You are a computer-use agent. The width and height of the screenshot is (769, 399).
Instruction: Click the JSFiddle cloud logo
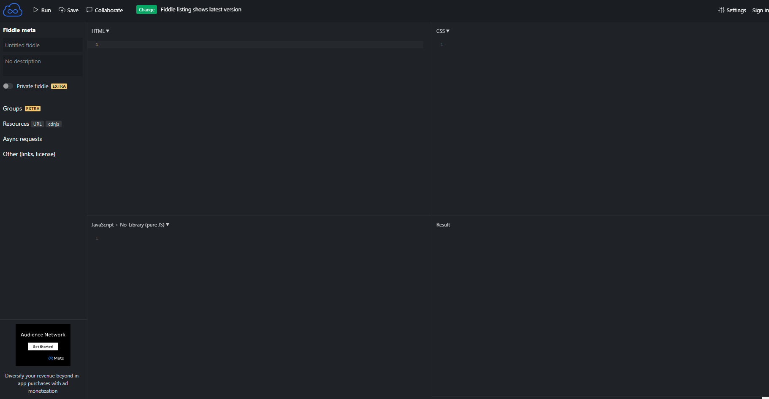[x=13, y=10]
